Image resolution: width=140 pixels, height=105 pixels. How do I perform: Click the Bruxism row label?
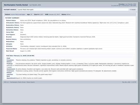[x=9, y=37]
